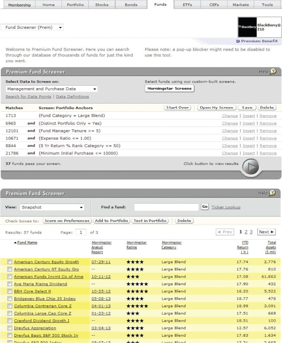The width and height of the screenshot is (282, 343).
Task: Open the Dreyfus Appreciation fund link
Action: click(x=35, y=328)
